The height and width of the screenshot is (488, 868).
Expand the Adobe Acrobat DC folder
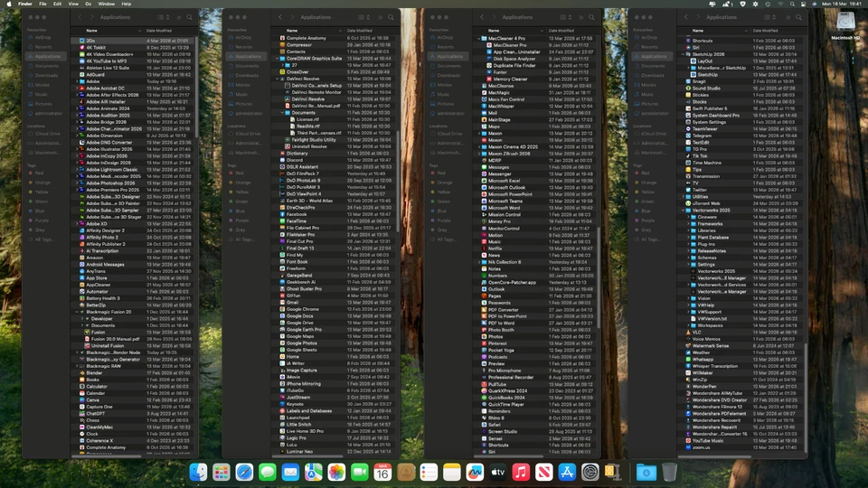tap(77, 88)
